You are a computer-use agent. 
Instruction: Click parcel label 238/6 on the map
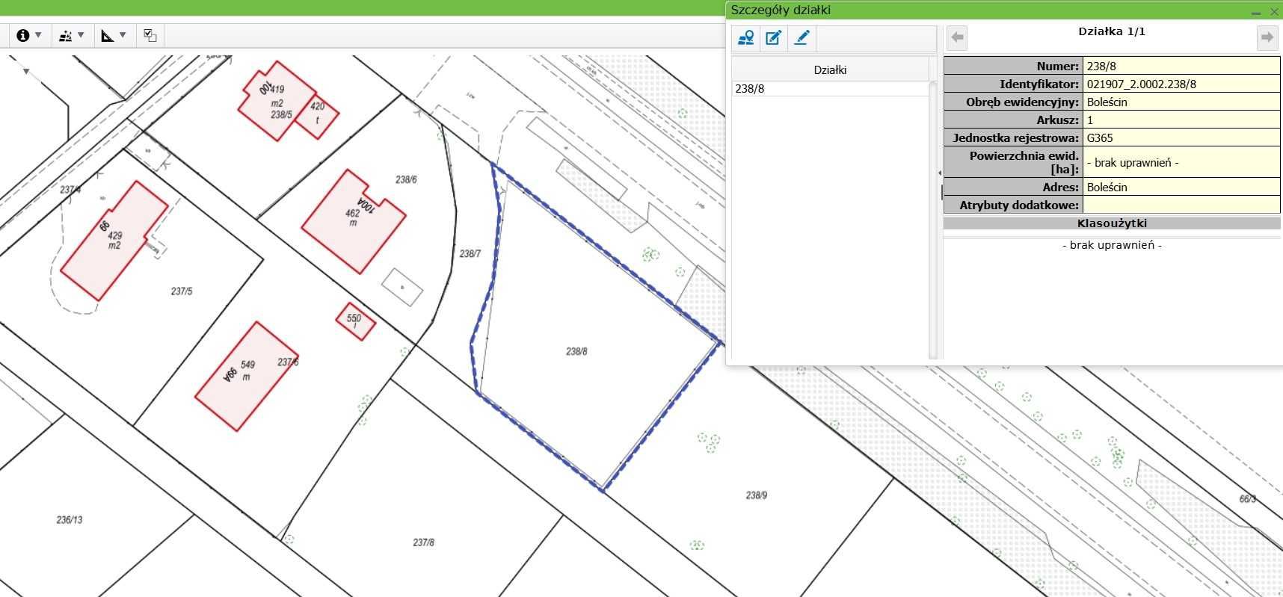pyautogui.click(x=406, y=179)
